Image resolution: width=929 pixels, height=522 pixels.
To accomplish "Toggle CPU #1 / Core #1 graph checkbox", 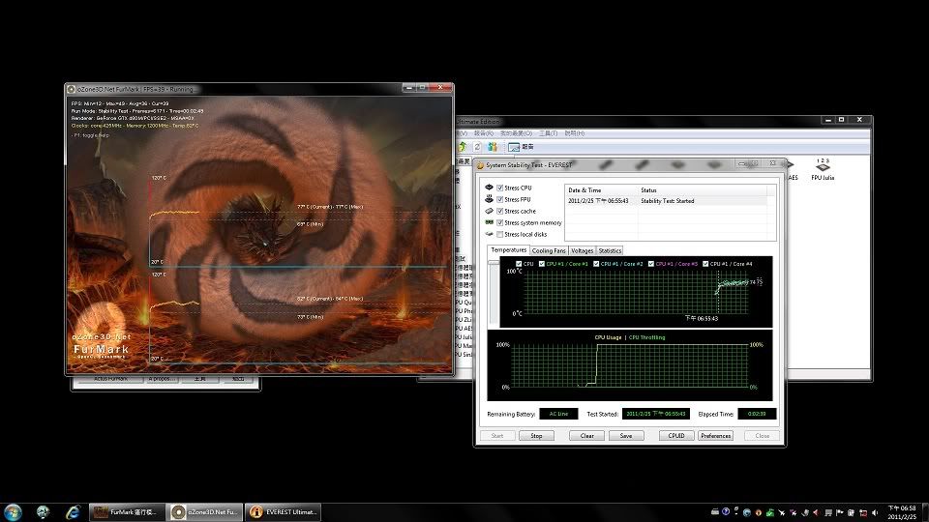I will point(542,264).
